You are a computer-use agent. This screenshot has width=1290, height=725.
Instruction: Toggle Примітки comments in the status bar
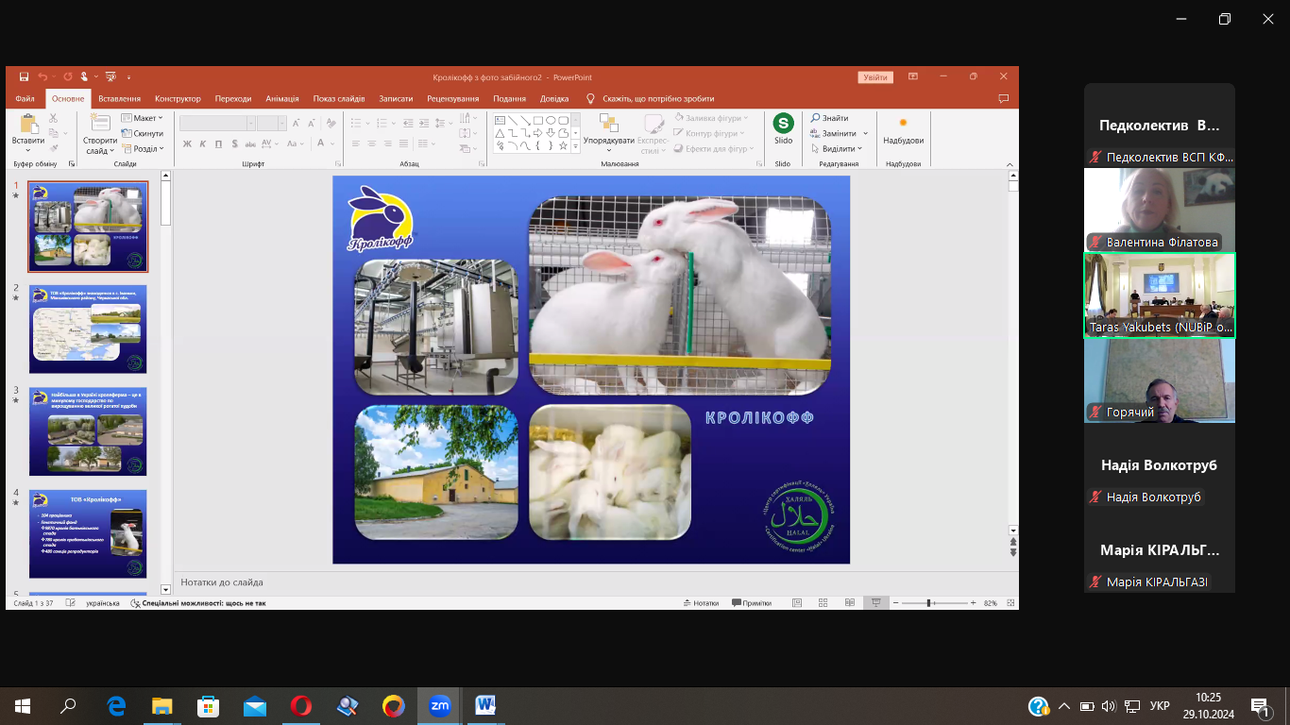click(752, 602)
